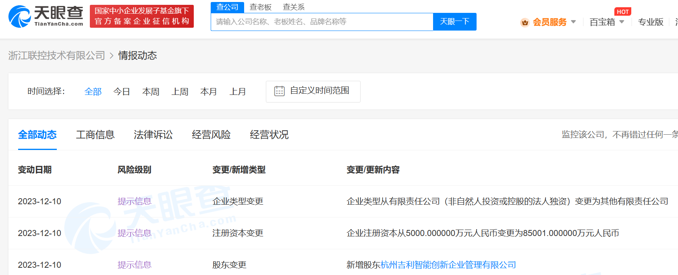Screen dimensions: 678x275
Task: Focus the company name search field
Action: [x=322, y=22]
